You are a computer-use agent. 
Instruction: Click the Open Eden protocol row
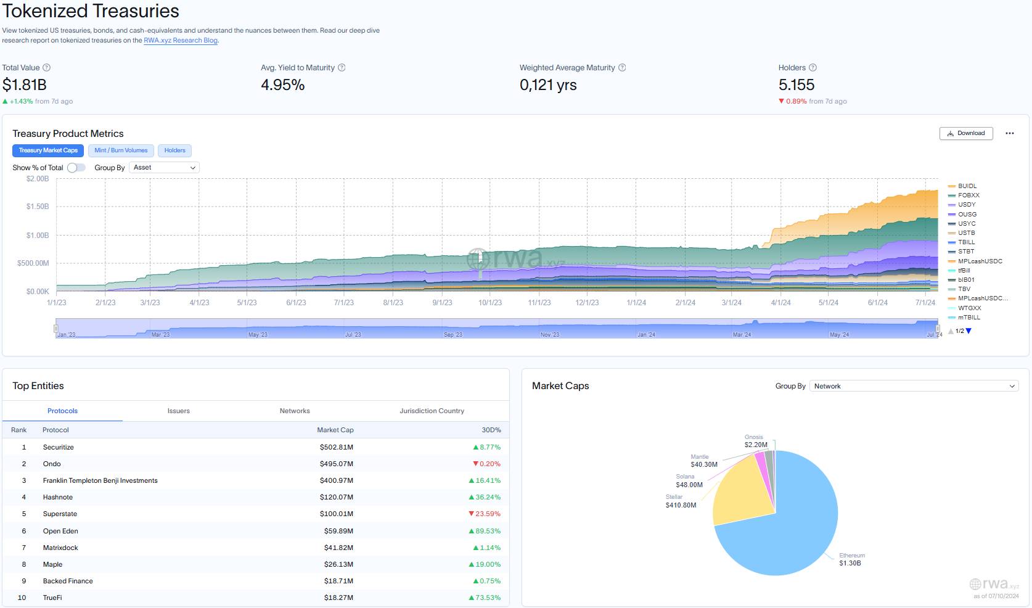256,531
